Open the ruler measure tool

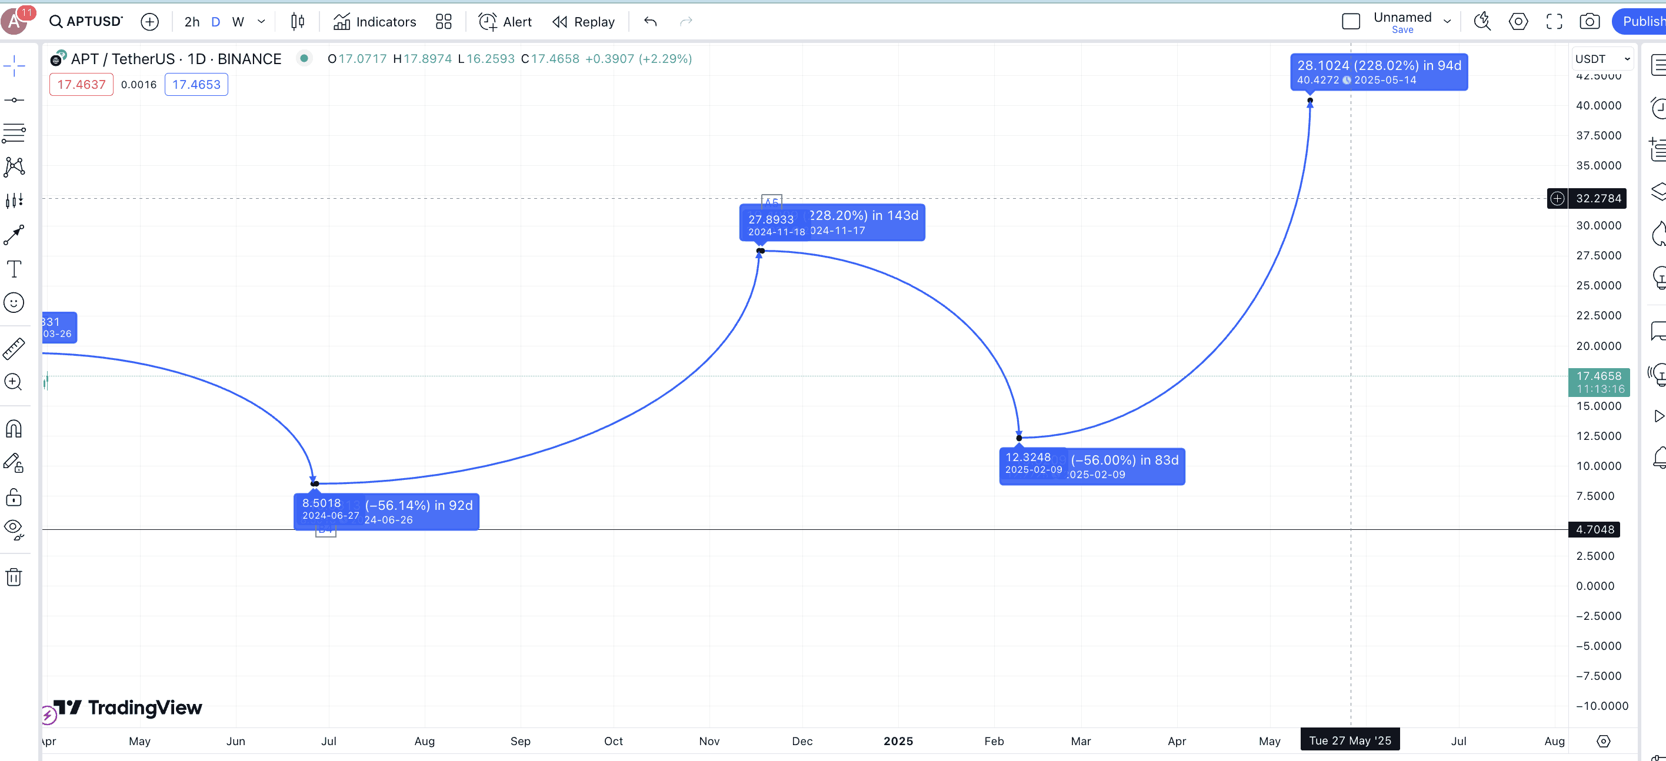pyautogui.click(x=14, y=349)
